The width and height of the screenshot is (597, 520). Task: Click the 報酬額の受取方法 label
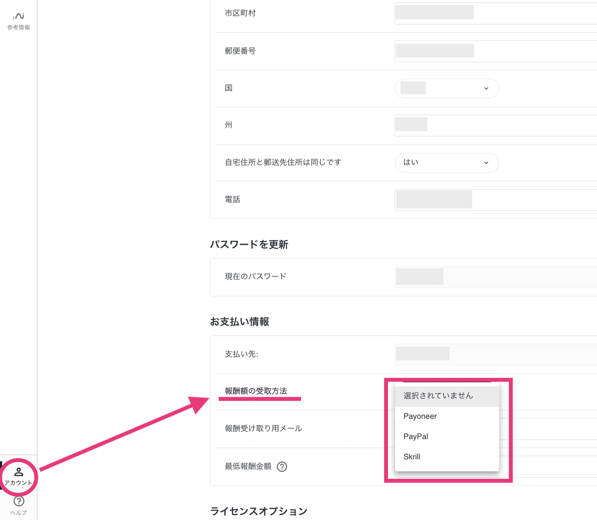point(256,391)
